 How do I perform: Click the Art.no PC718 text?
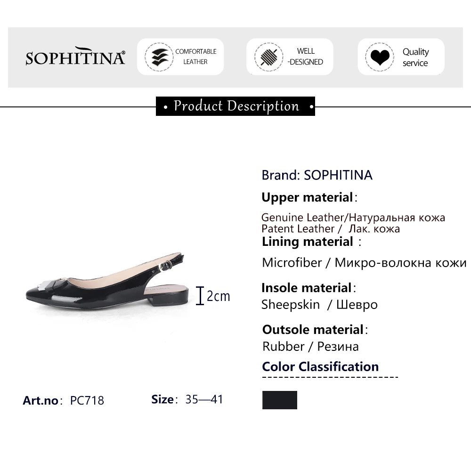[x=64, y=400]
